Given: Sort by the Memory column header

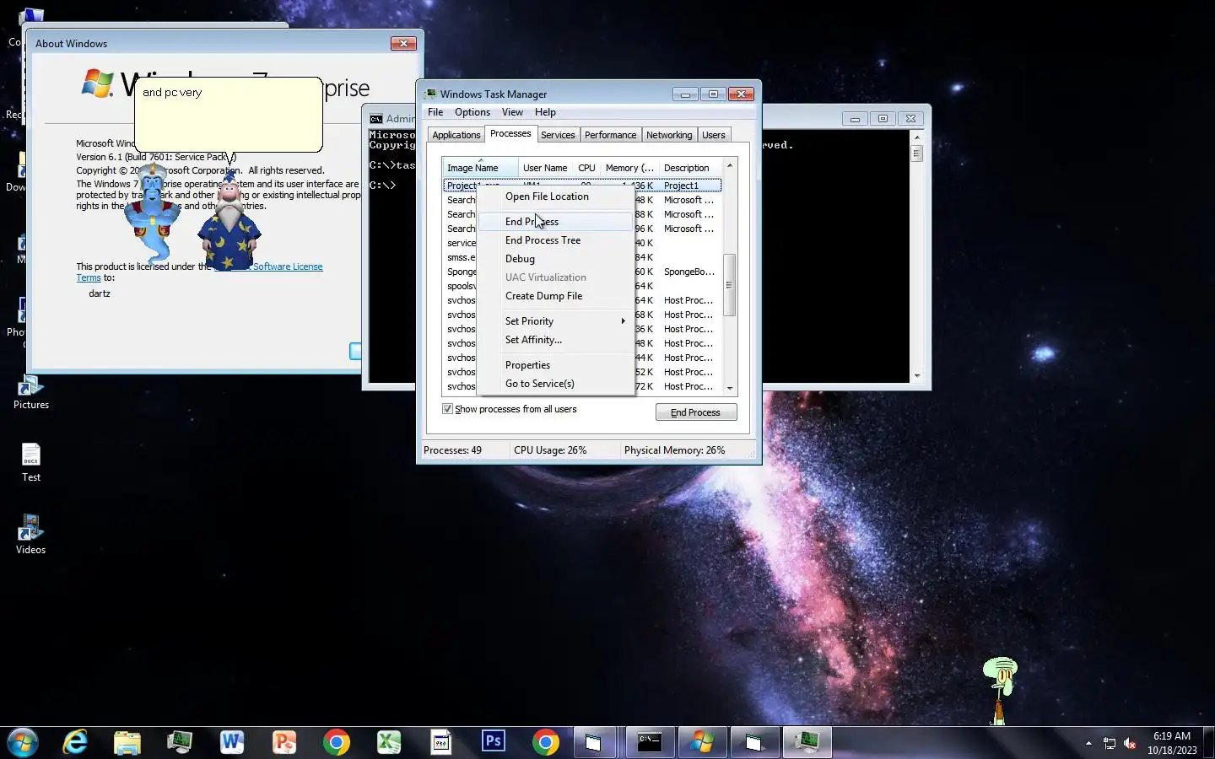Looking at the screenshot, I should point(629,168).
